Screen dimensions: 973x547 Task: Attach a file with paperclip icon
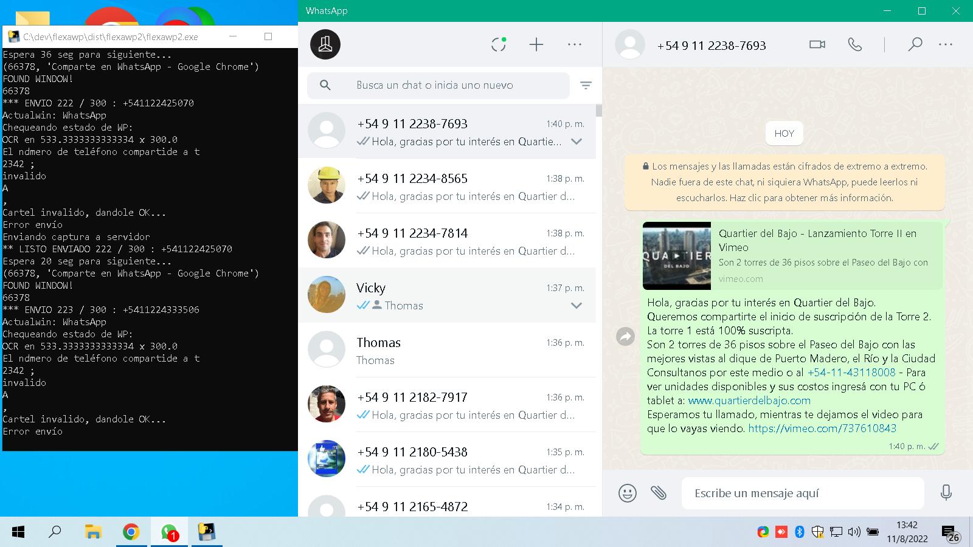659,493
